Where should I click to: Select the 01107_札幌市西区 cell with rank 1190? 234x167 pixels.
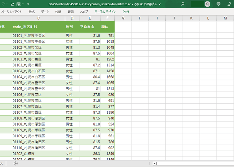(x=38, y=112)
